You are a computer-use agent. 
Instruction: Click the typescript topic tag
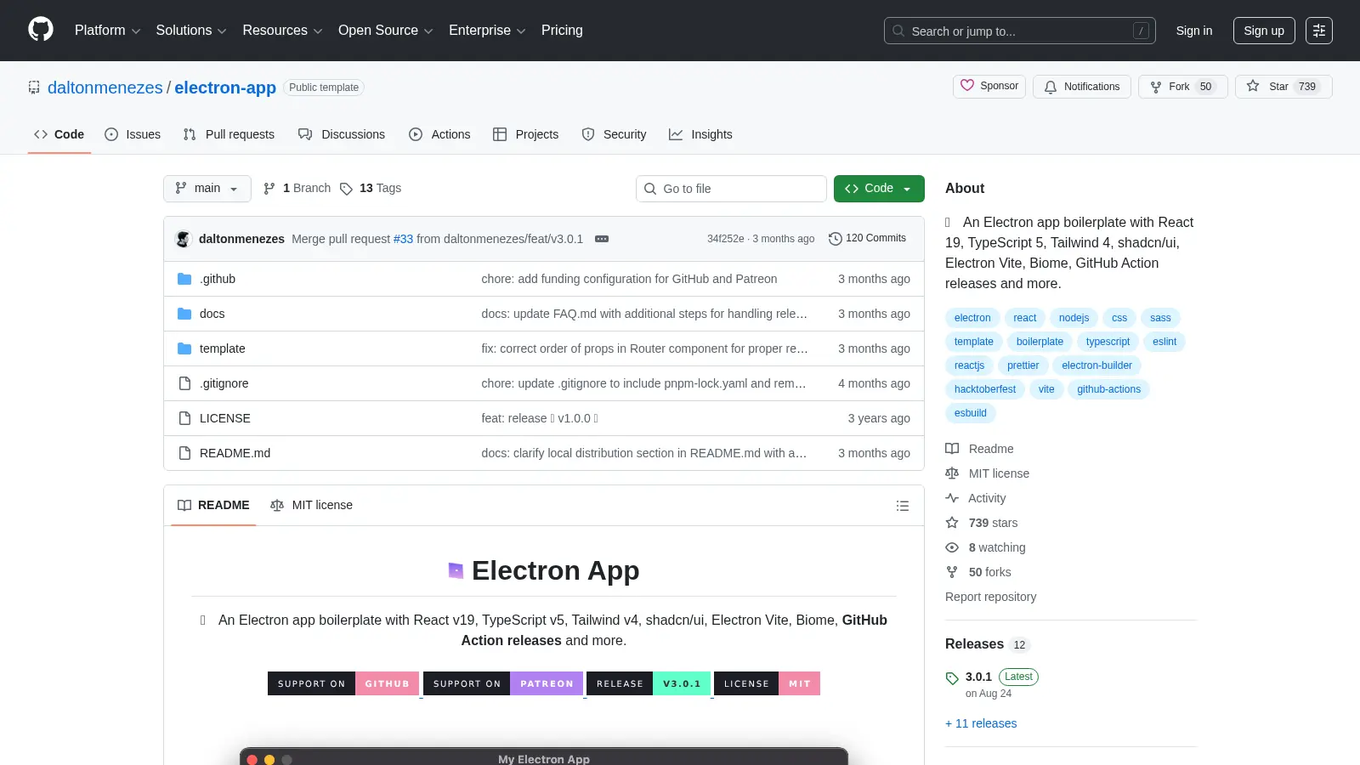coord(1108,342)
